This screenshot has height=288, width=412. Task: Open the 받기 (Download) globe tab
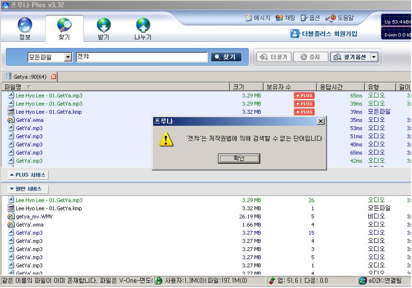104,29
